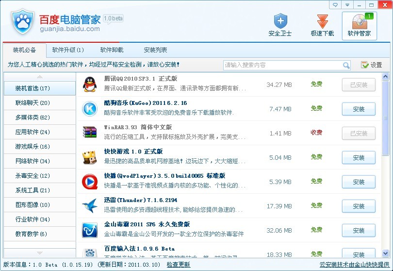Switch to 软件升级 tab
Image resolution: width=393 pixels, height=271 pixels.
tap(68, 50)
